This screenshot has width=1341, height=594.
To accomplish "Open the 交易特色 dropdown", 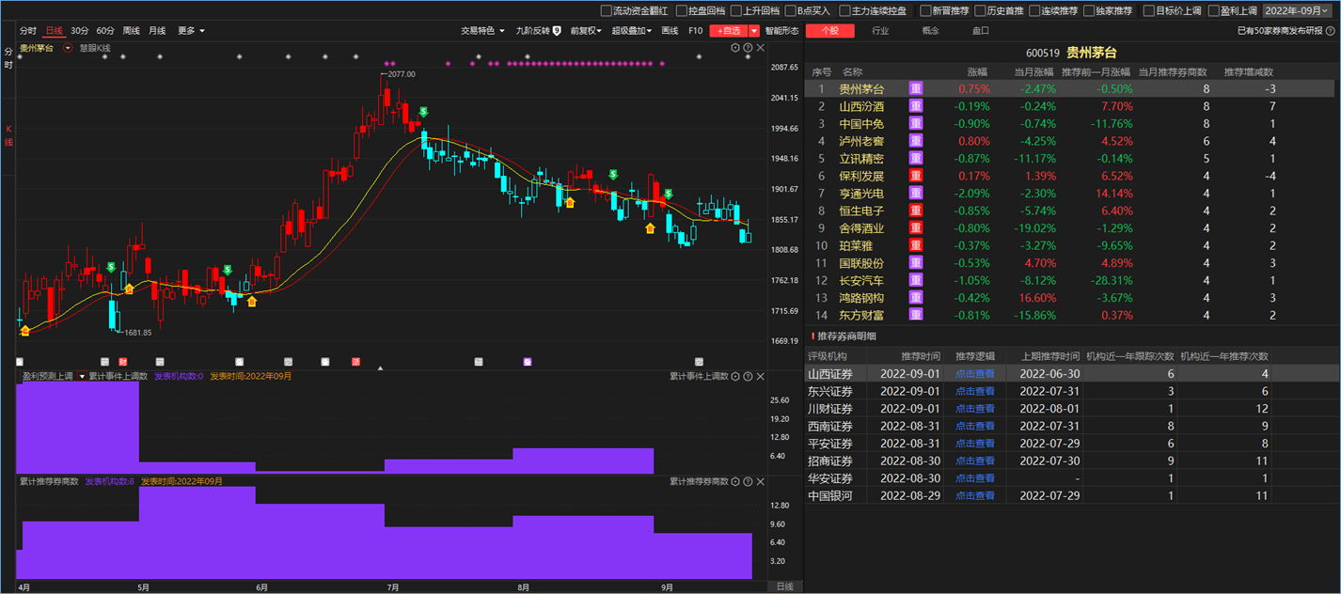I will point(482,31).
